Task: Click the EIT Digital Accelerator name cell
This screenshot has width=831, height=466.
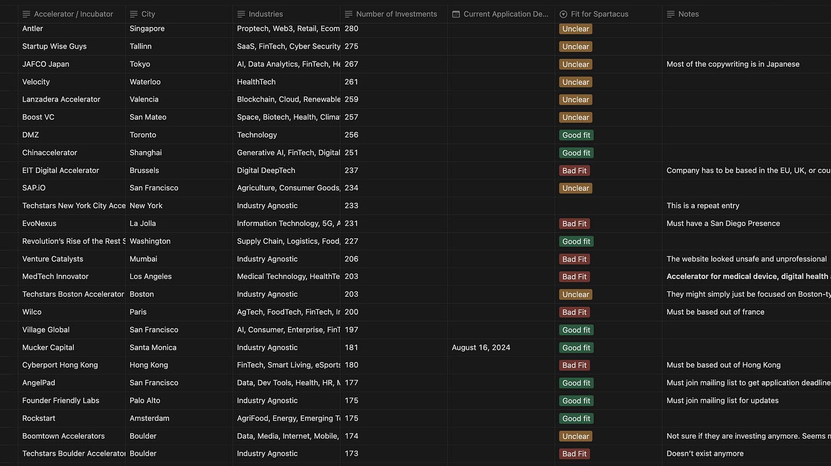Action: (x=71, y=170)
